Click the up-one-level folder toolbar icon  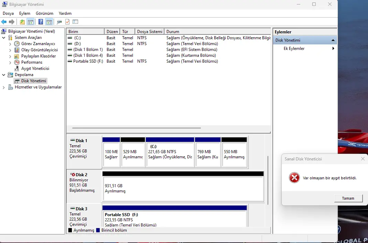(22, 22)
